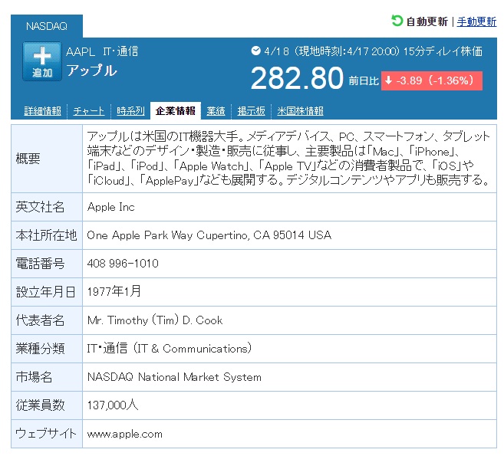Click Mr. Timothy (Tim) D. Cook

pos(155,320)
